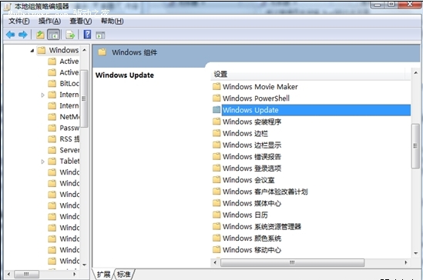Expand the first Intern tree node
This screenshot has width=423, height=280.
point(42,95)
